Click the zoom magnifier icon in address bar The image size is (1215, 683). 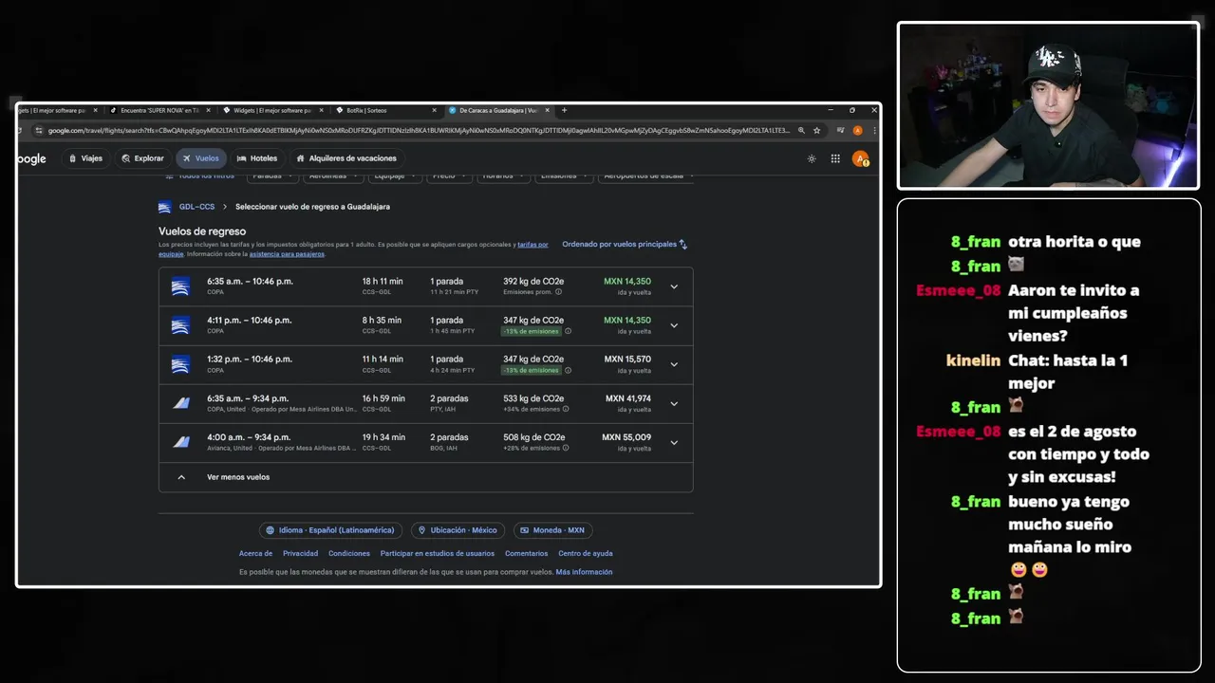click(801, 131)
